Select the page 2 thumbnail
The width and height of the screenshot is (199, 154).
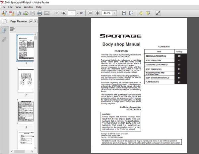point(26,79)
